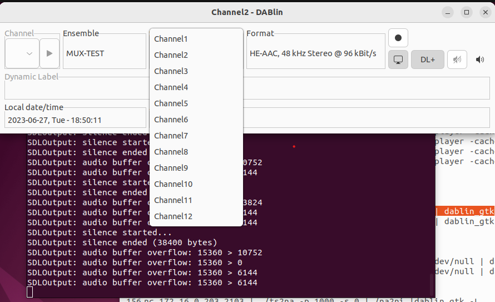495x302 pixels.
Task: Select Channel9 in the list
Action: (196, 168)
